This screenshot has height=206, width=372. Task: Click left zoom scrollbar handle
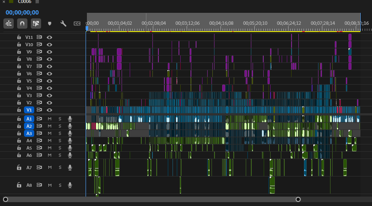[x=6, y=199]
